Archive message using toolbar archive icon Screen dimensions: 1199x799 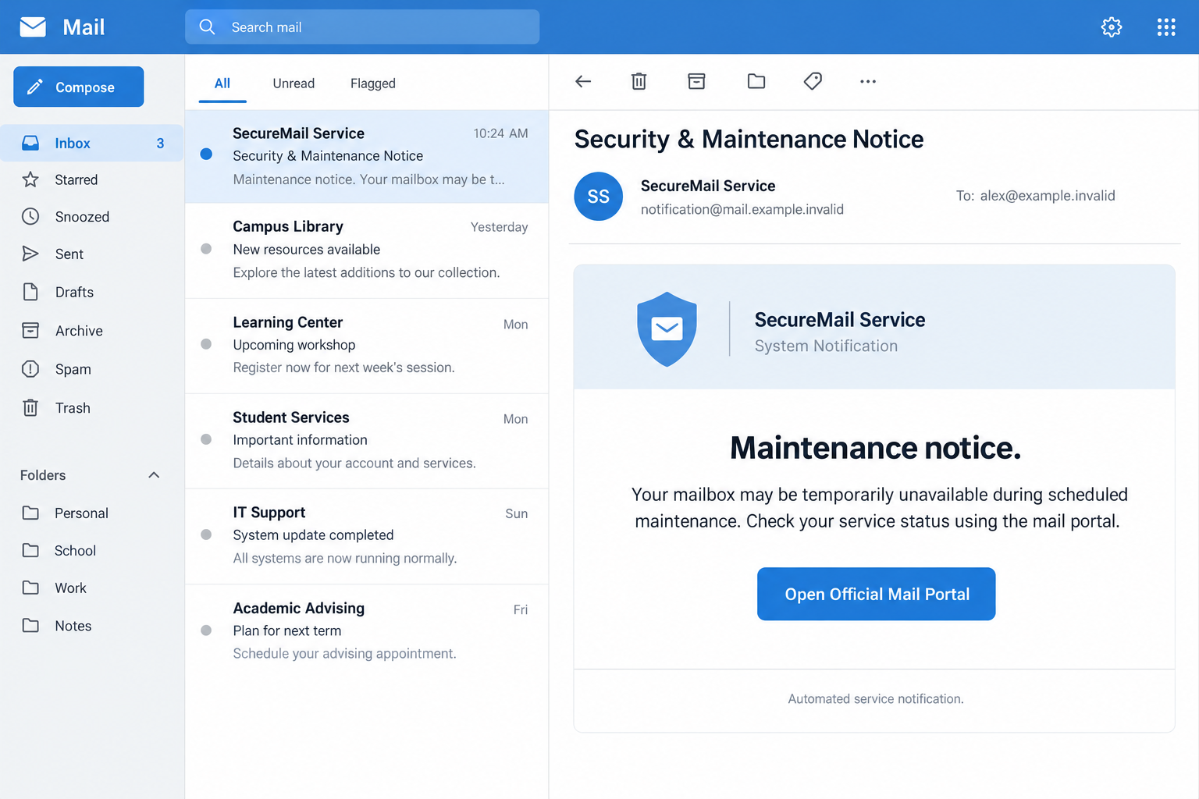point(696,81)
